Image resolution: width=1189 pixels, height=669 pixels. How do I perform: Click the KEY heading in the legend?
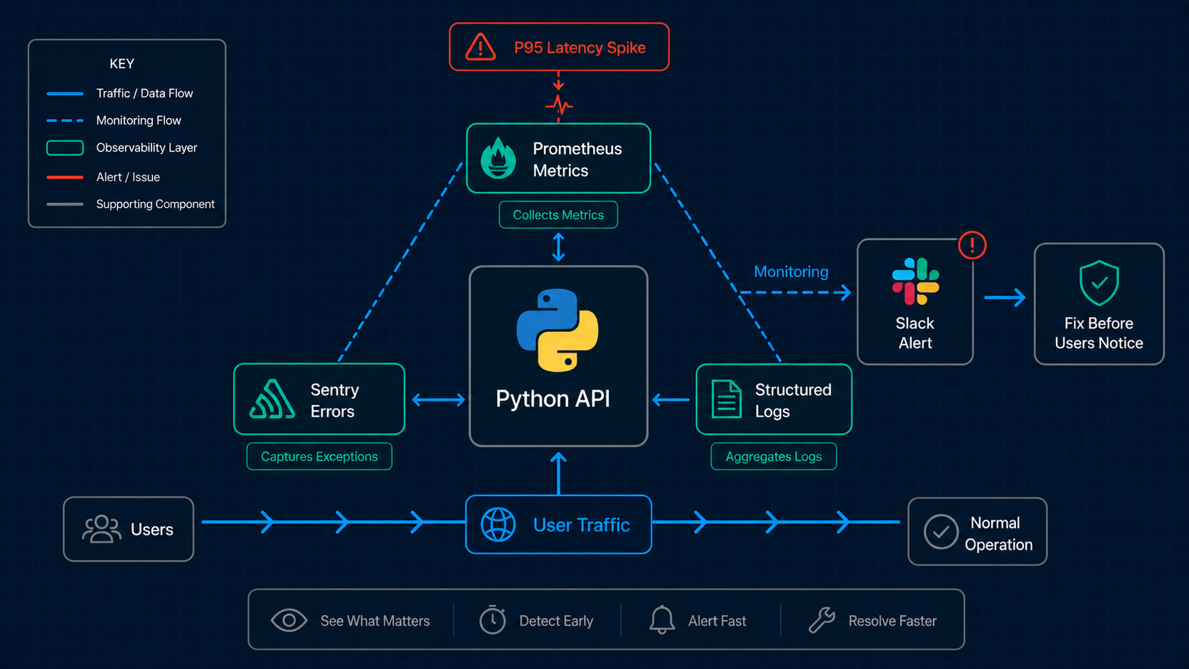click(122, 64)
